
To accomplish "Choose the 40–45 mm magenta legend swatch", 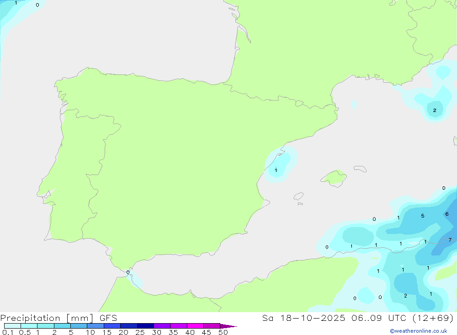I will tap(195, 326).
